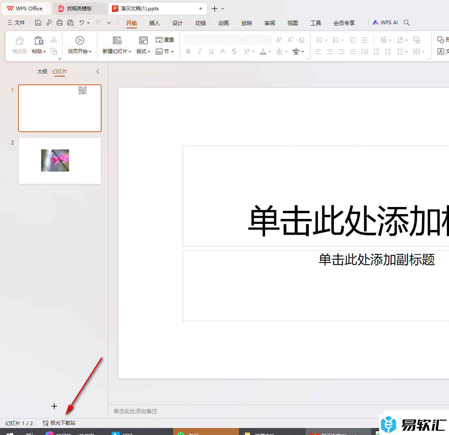Open 新建幻灯片 dropdown arrow
This screenshot has height=435, width=449.
[x=130, y=51]
